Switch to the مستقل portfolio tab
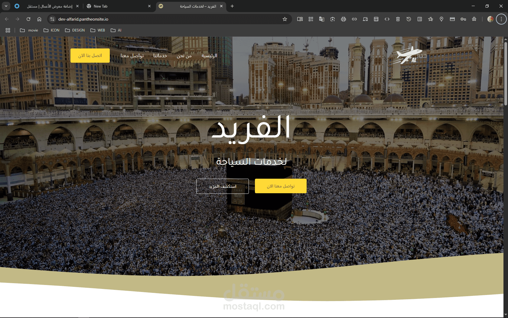The width and height of the screenshot is (508, 318). 47,6
